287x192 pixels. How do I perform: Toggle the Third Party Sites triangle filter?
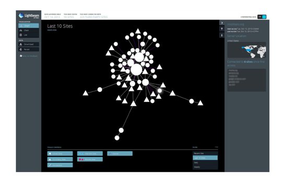(x=60, y=160)
